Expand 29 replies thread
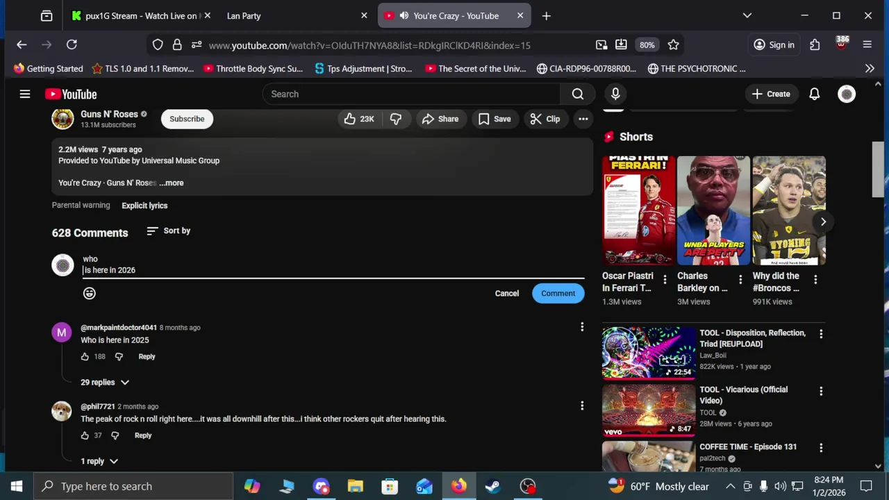The image size is (889, 500). click(105, 382)
